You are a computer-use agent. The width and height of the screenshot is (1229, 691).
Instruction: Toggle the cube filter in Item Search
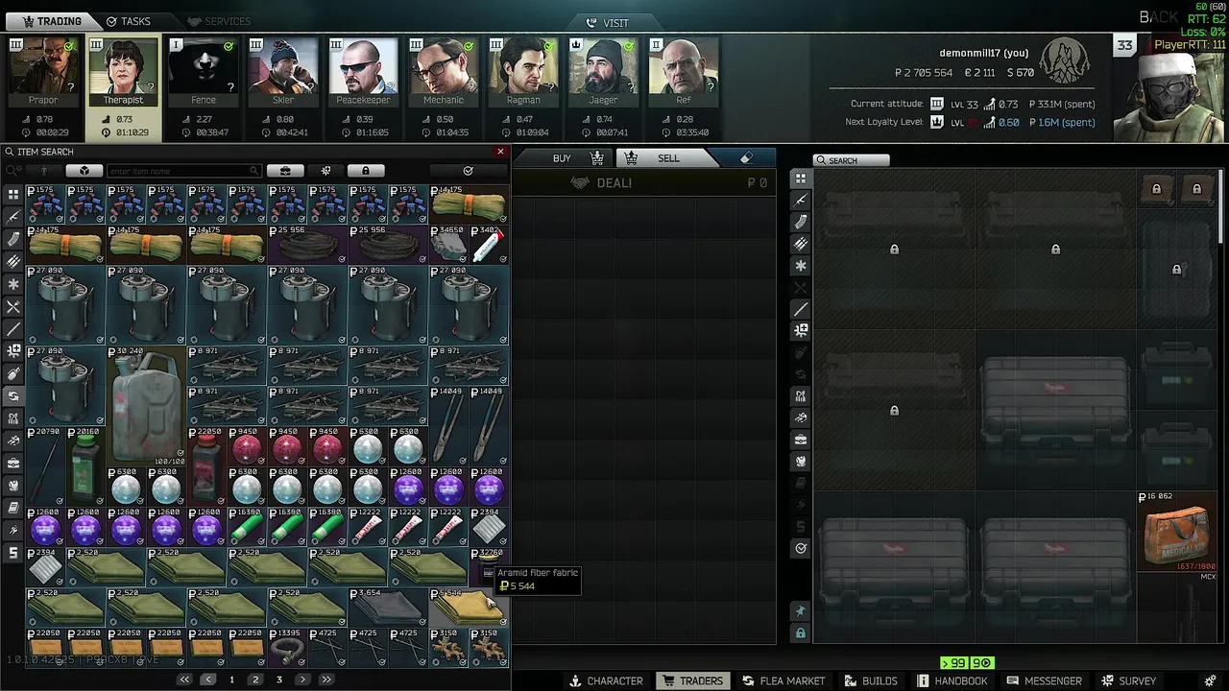coord(84,171)
